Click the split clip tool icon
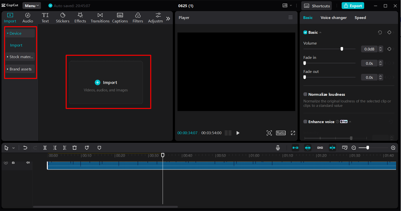Screen dimensions: 401x211 45,148
